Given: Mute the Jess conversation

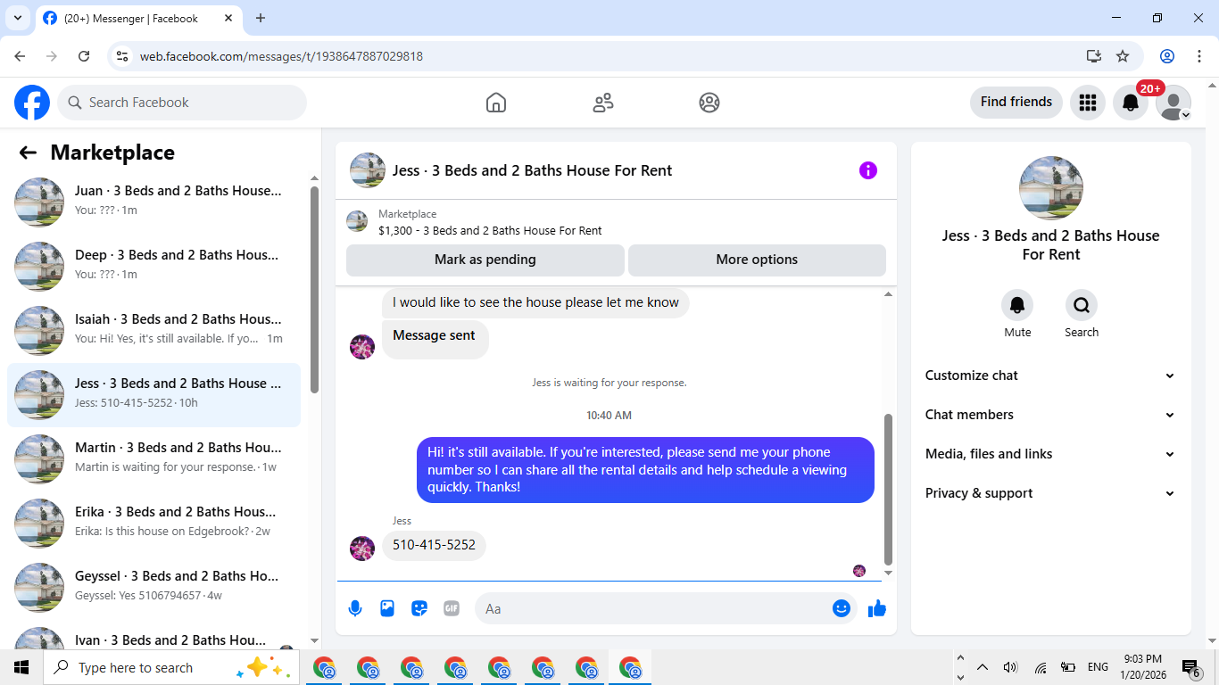Looking at the screenshot, I should (x=1017, y=306).
